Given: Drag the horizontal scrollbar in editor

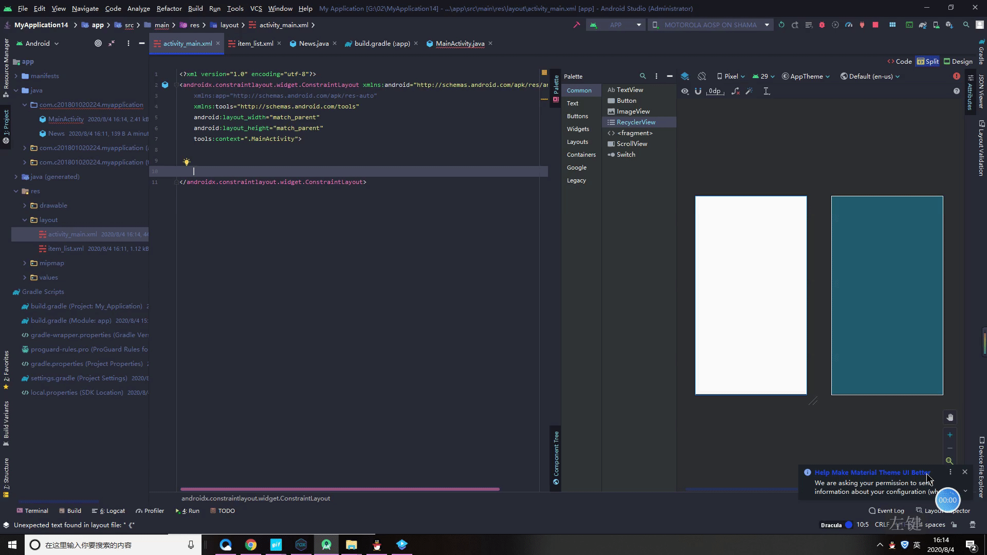Looking at the screenshot, I should click(340, 489).
